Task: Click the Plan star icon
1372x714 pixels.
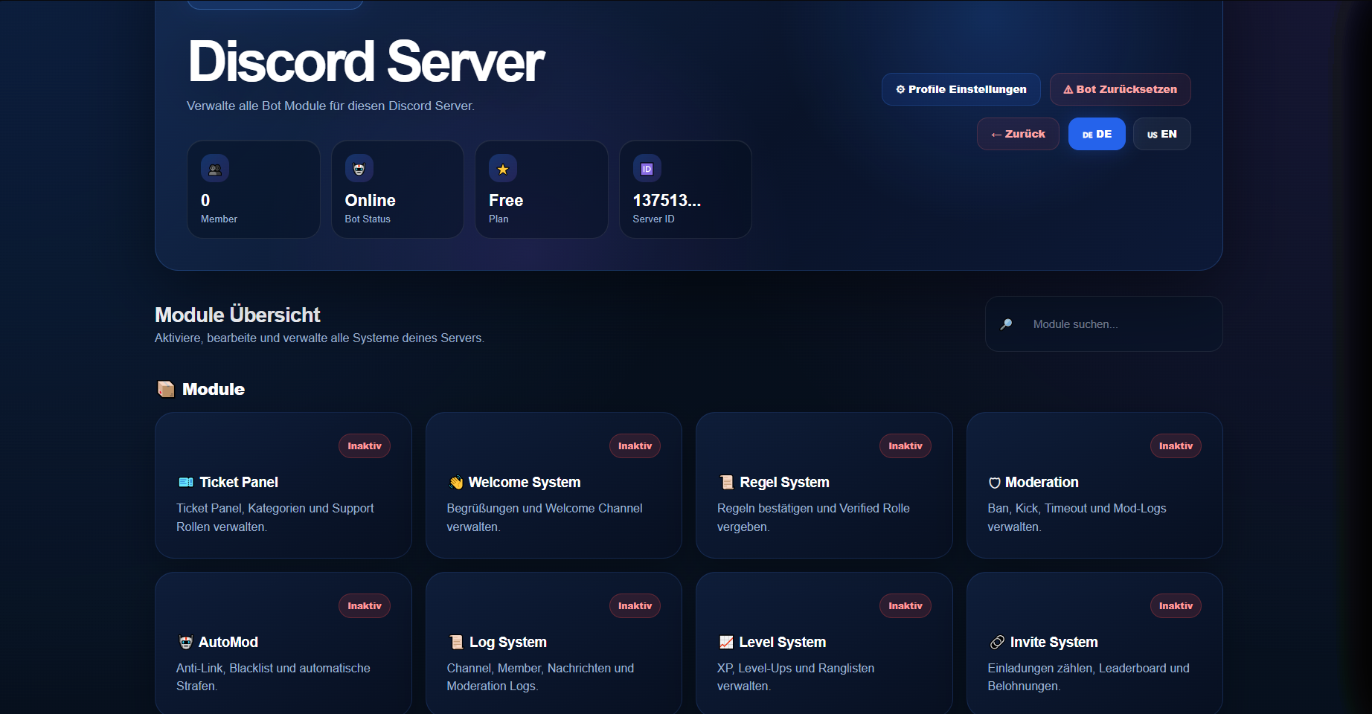Action: pos(503,169)
